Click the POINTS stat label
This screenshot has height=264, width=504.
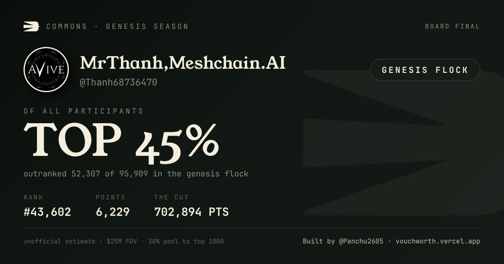(x=110, y=197)
